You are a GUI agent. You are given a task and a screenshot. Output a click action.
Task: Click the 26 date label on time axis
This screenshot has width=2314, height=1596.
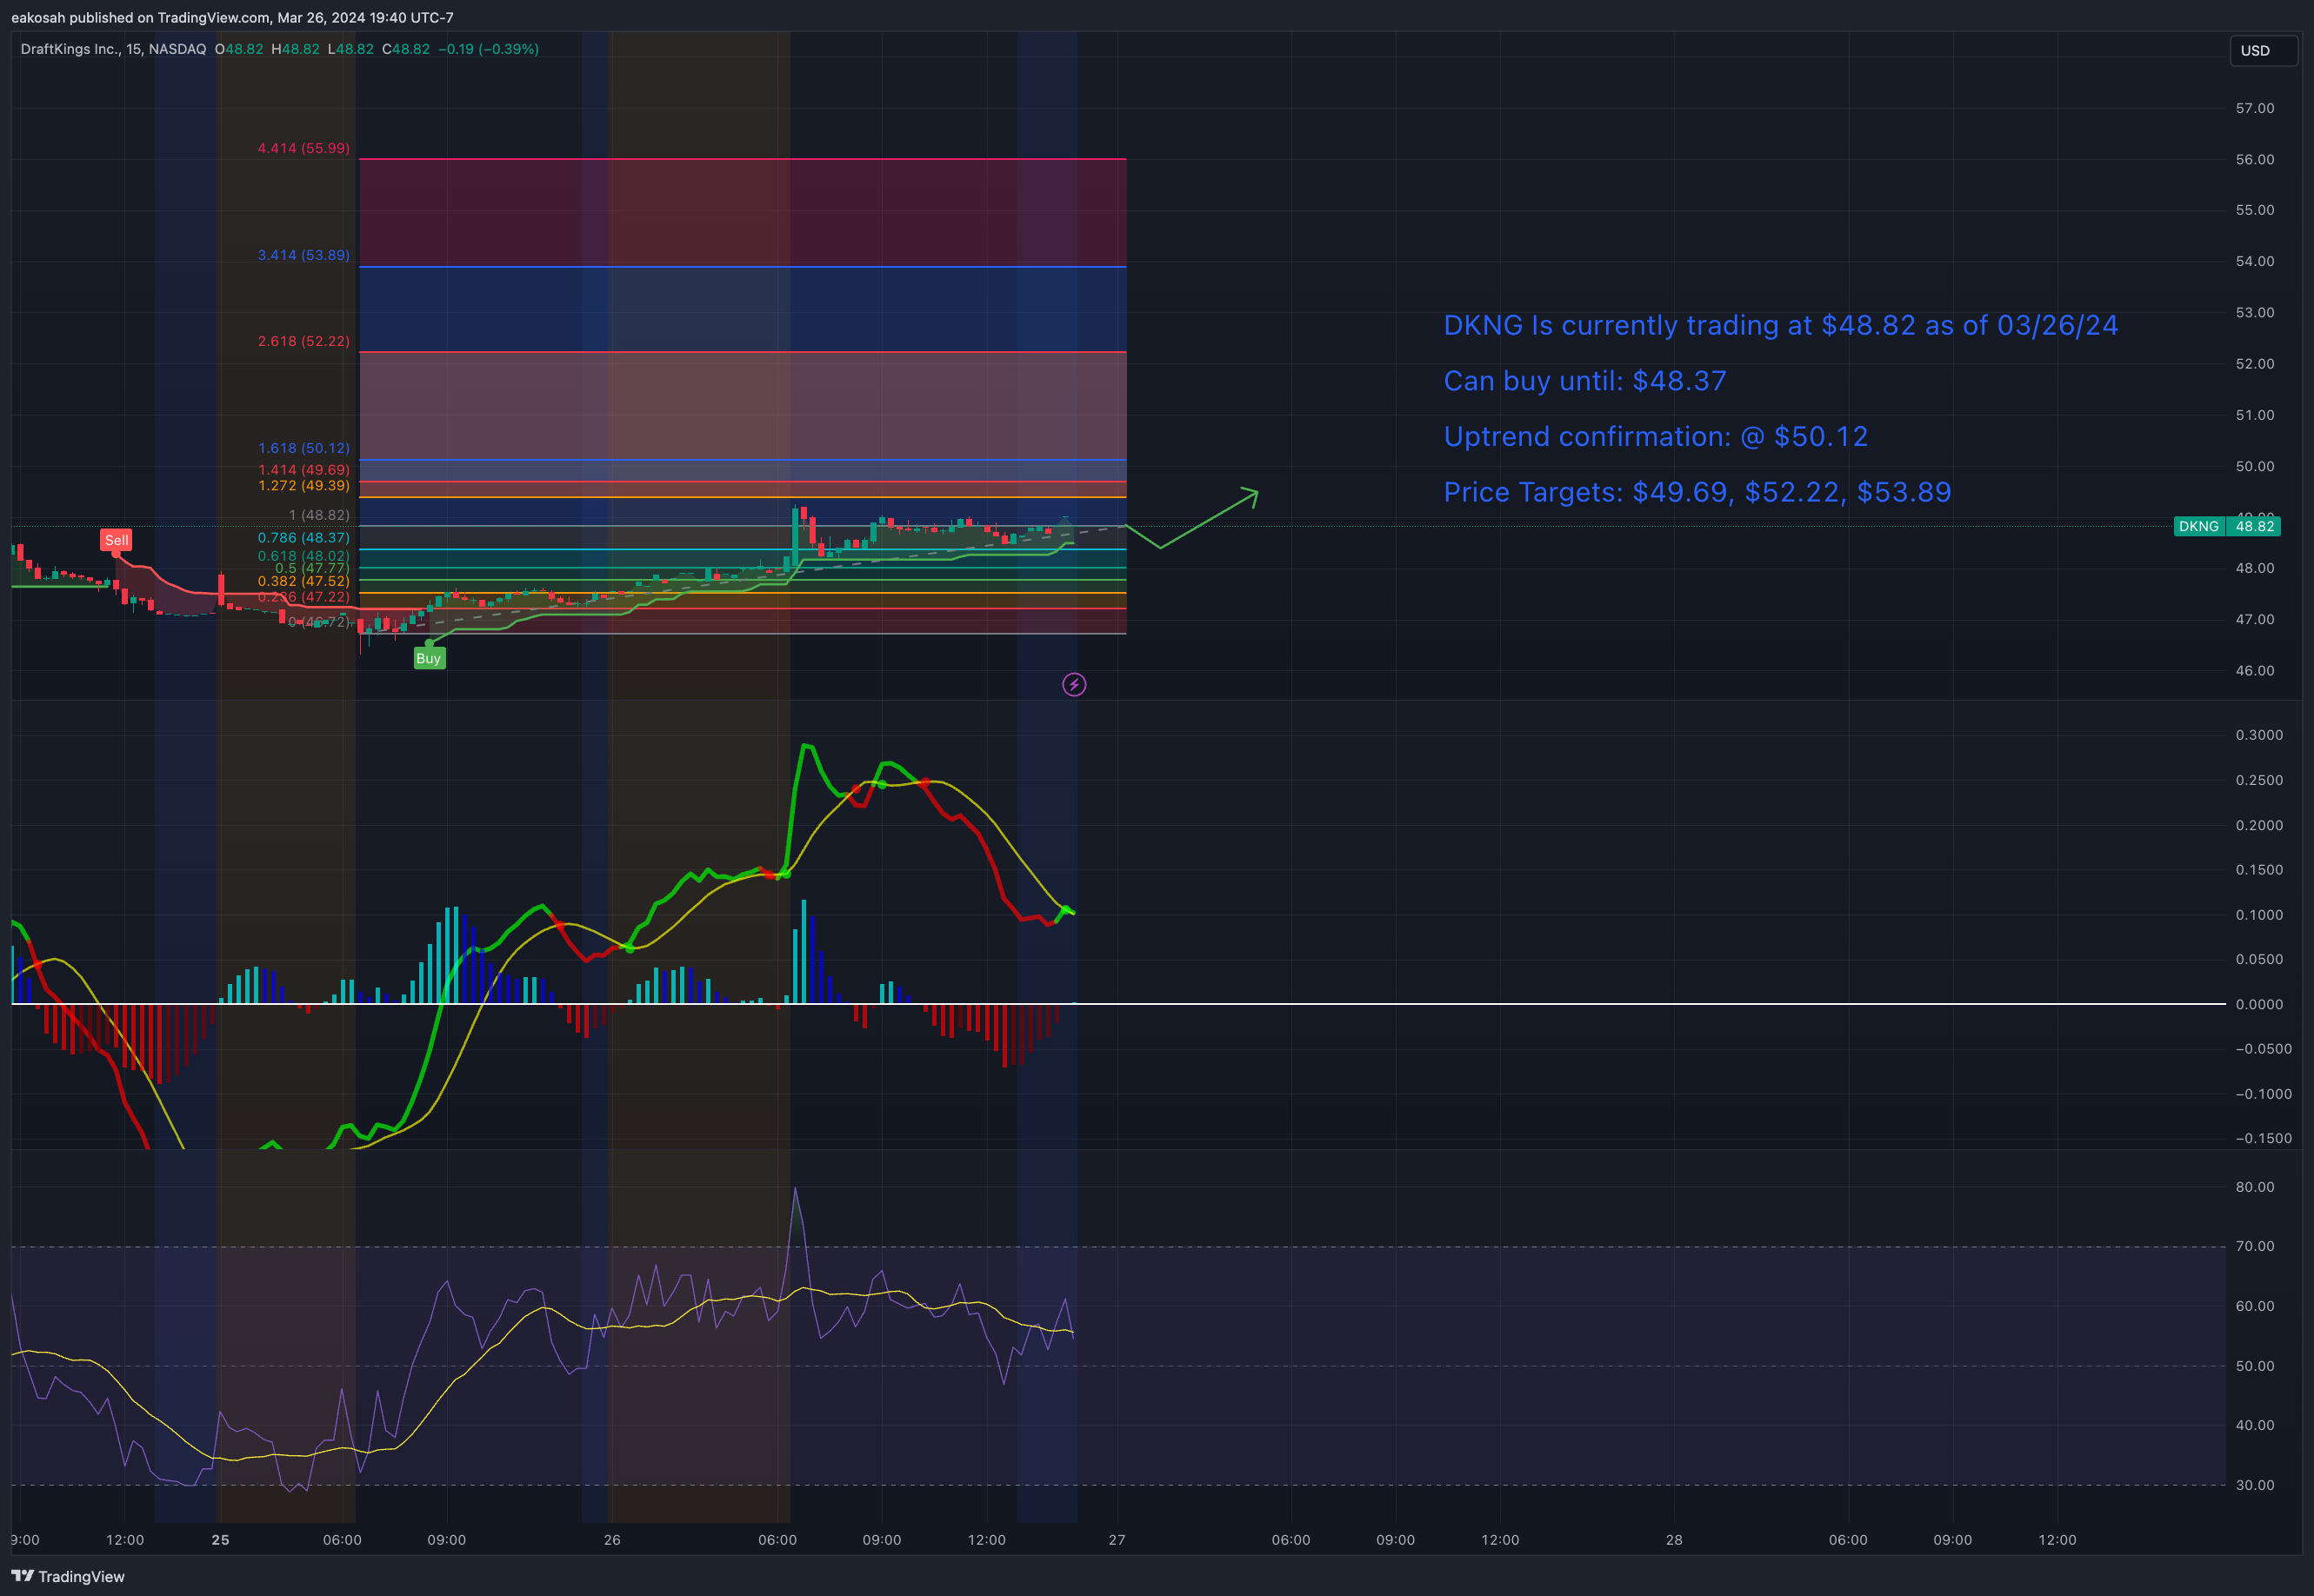point(612,1540)
